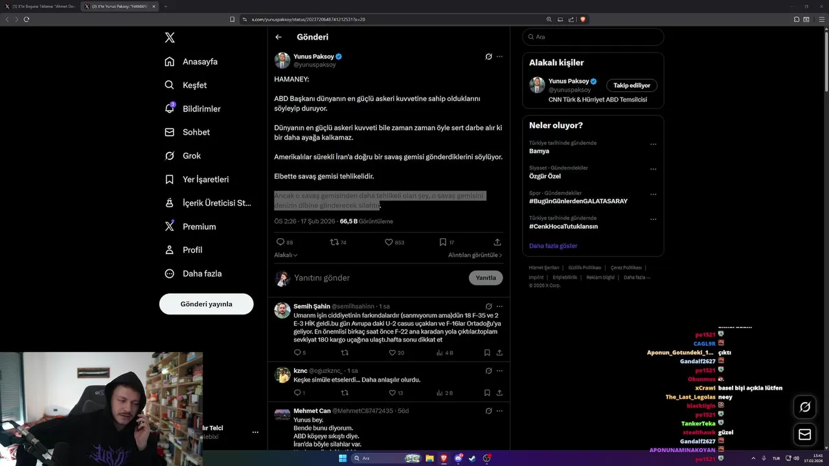Open Yunus Paksoy's profile avatar on the post
The image size is (829, 466).
[282, 60]
